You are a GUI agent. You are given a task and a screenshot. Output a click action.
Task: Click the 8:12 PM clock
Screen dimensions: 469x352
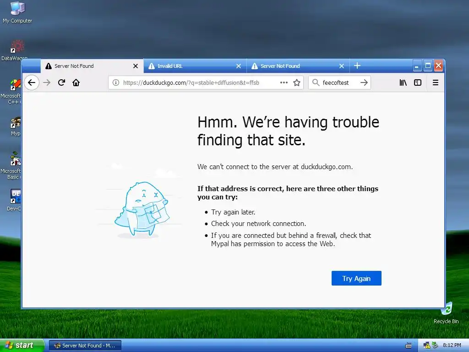[x=452, y=346]
